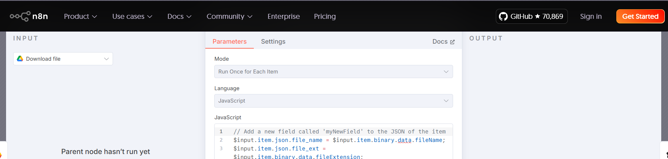Open the Language dropdown showing JavaScript

point(333,101)
